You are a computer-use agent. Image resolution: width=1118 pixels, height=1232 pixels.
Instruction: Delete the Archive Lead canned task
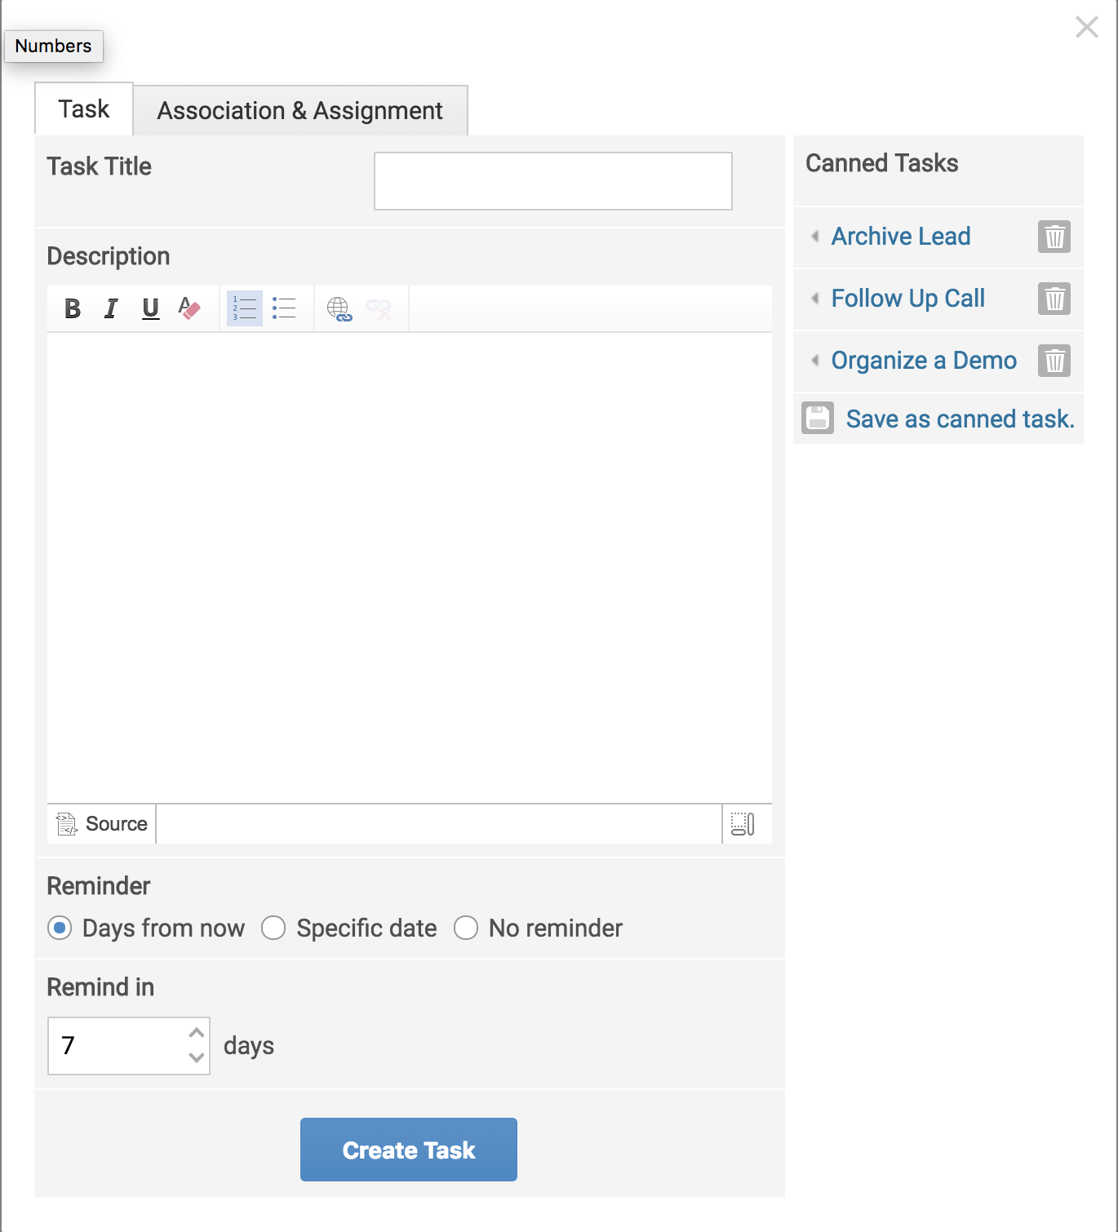1054,237
